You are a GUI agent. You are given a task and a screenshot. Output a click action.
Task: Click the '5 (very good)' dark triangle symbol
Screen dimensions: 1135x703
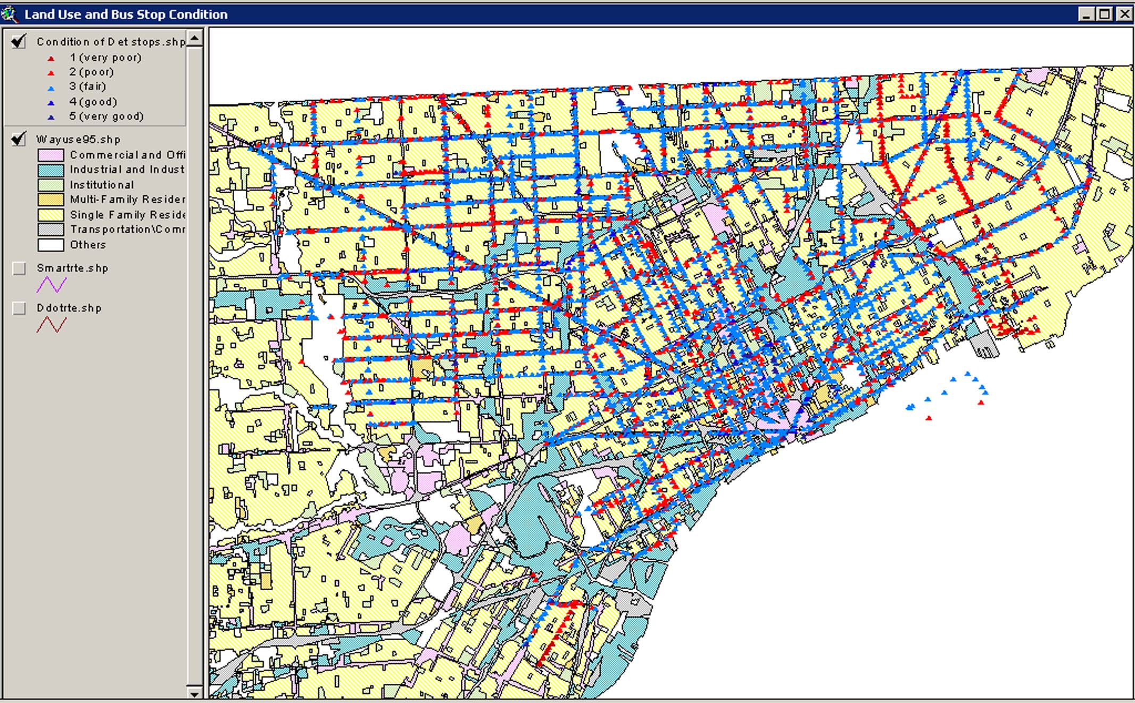pos(51,117)
